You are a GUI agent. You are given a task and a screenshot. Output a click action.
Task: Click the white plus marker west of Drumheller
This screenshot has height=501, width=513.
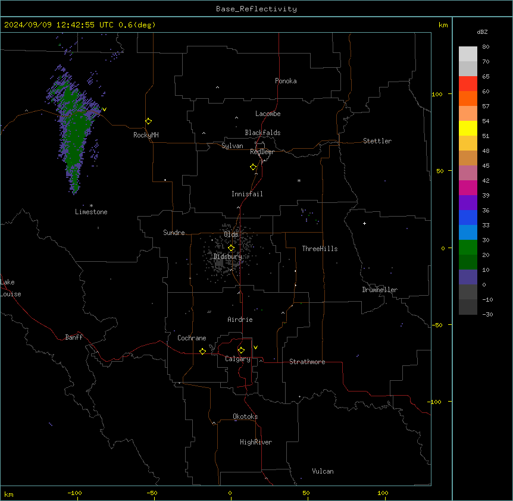click(x=364, y=223)
